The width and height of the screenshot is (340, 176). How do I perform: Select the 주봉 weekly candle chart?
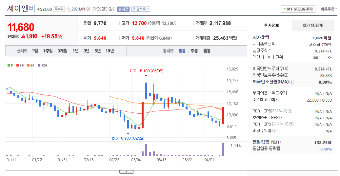[x=194, y=51]
